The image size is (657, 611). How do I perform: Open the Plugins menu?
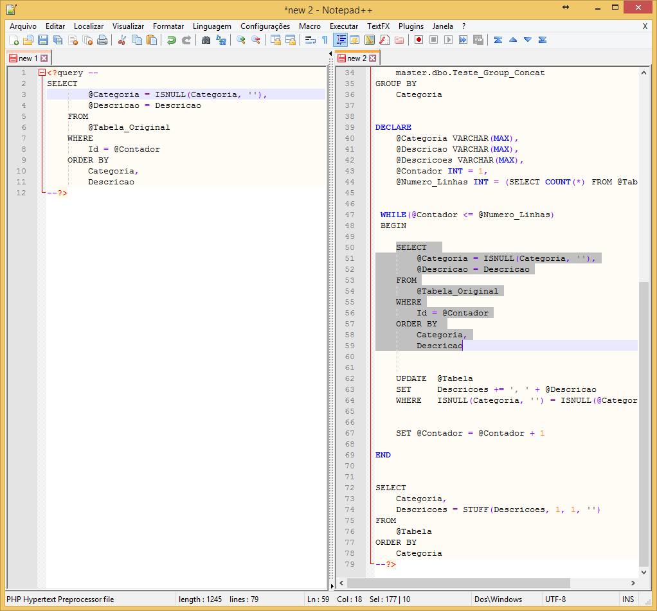pyautogui.click(x=411, y=26)
